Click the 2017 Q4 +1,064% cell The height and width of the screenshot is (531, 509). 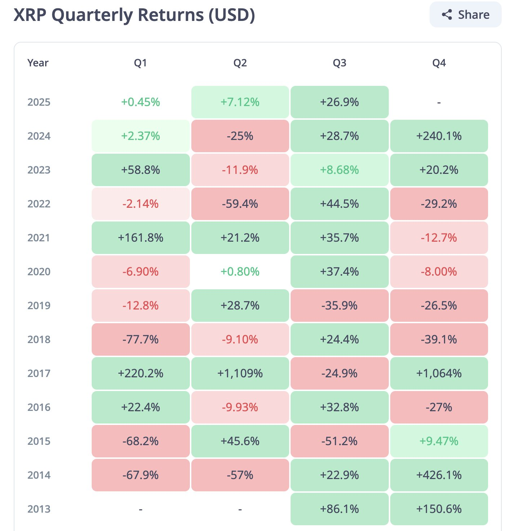[439, 373]
